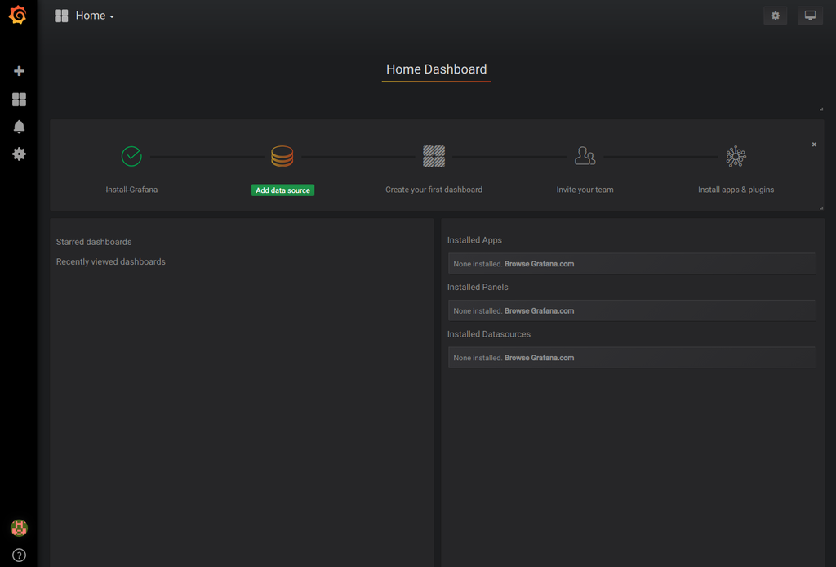Open the Invite your team link
836x567 pixels.
[x=585, y=190]
